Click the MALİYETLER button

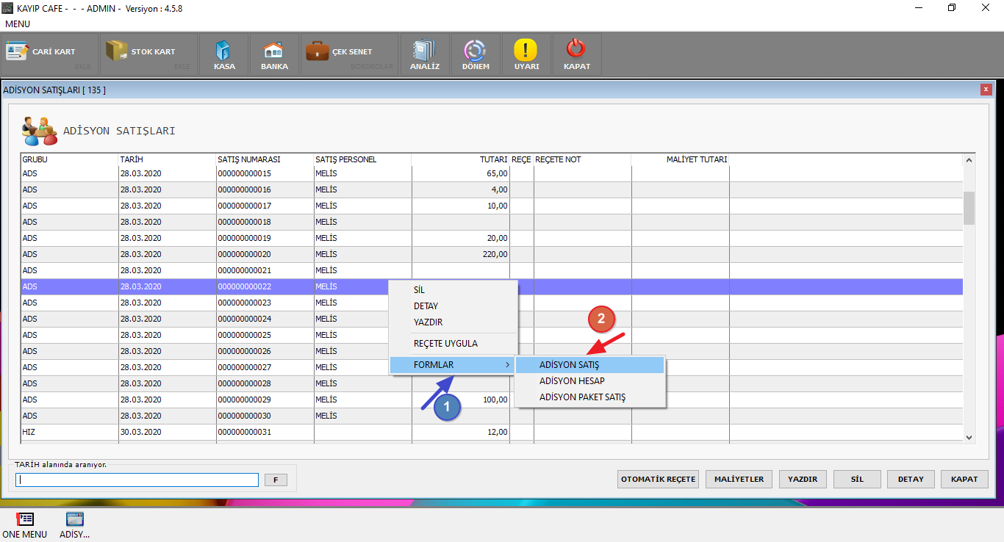(739, 479)
